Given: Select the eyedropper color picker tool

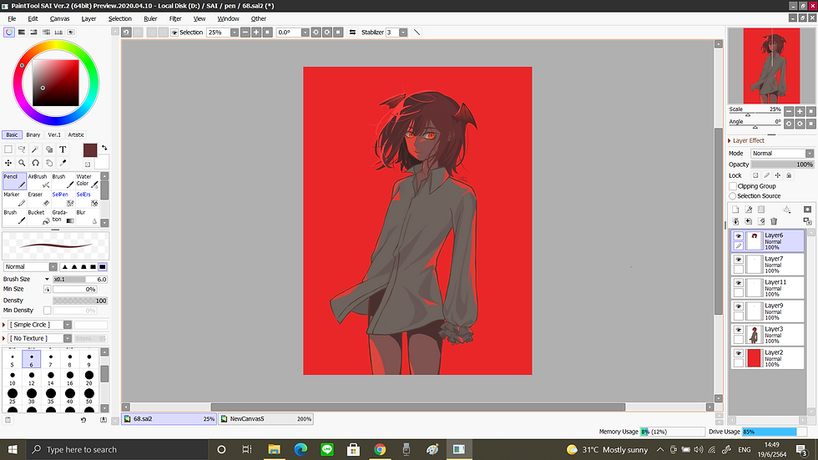Looking at the screenshot, I should (x=63, y=163).
